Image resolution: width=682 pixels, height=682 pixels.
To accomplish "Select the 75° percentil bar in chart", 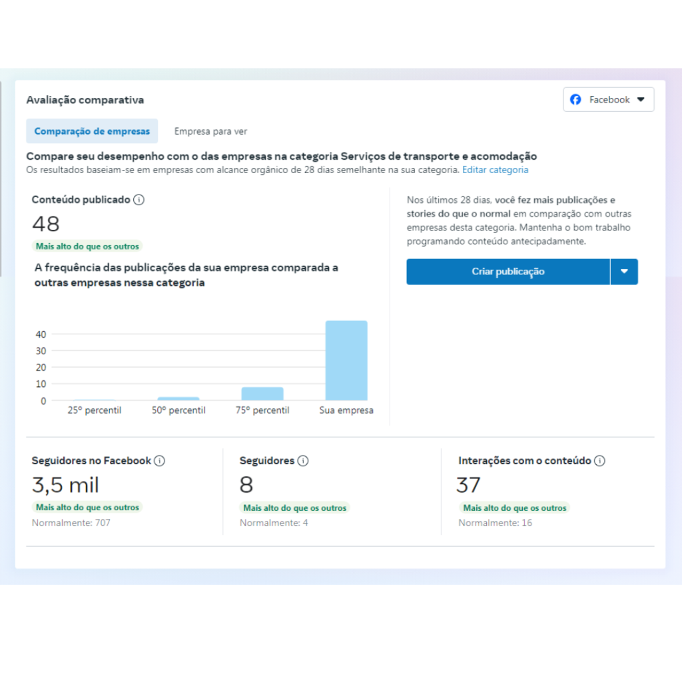I will tap(262, 394).
